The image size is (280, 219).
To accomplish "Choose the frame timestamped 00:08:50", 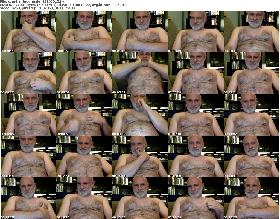I will click(84, 115).
